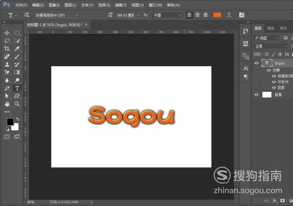This screenshot has width=293, height=206.
Task: Switch to the 路径 panel tab
Action: click(x=283, y=28)
